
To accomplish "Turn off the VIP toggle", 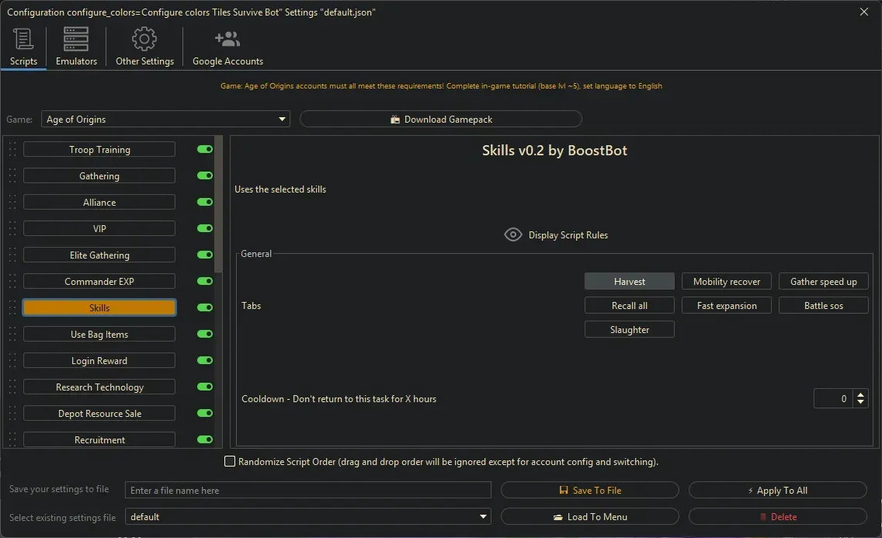I will pos(203,228).
